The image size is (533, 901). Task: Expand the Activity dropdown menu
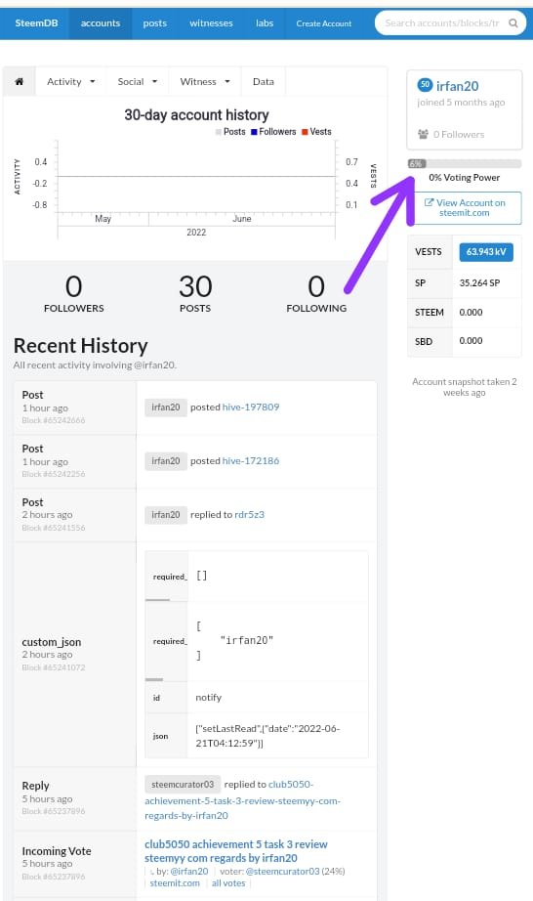pos(70,81)
